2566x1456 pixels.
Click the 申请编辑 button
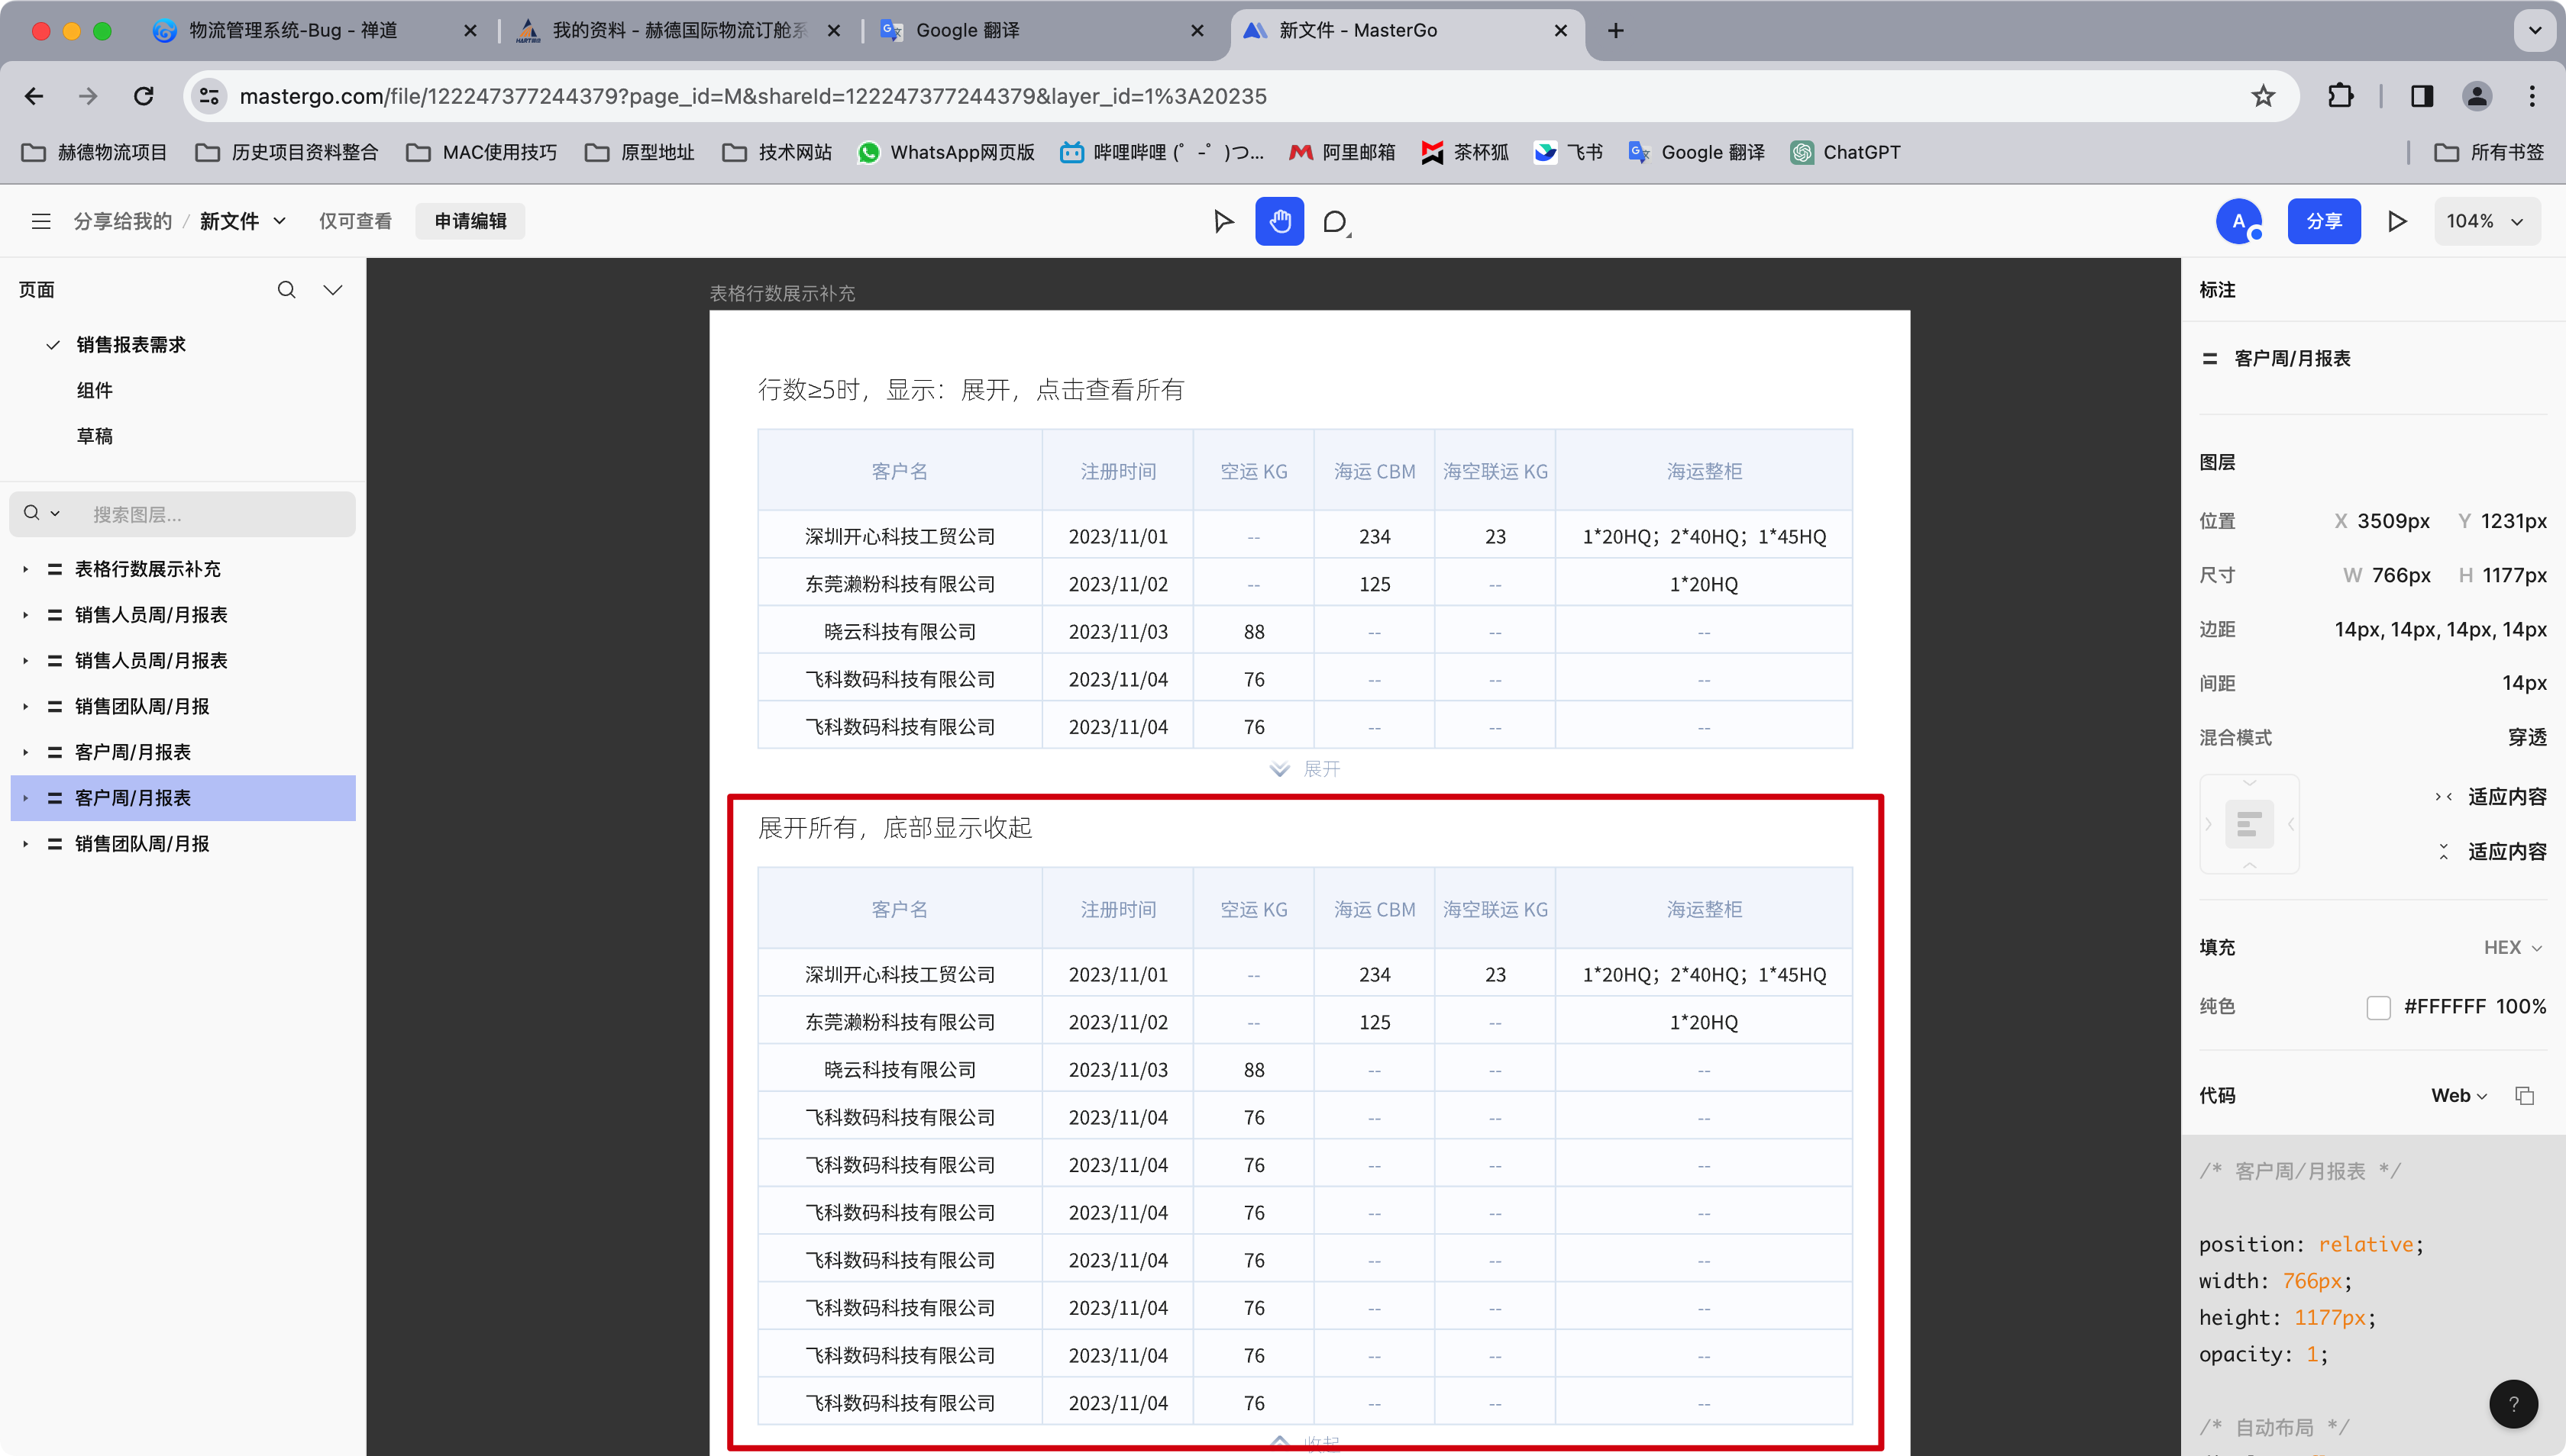[x=470, y=221]
